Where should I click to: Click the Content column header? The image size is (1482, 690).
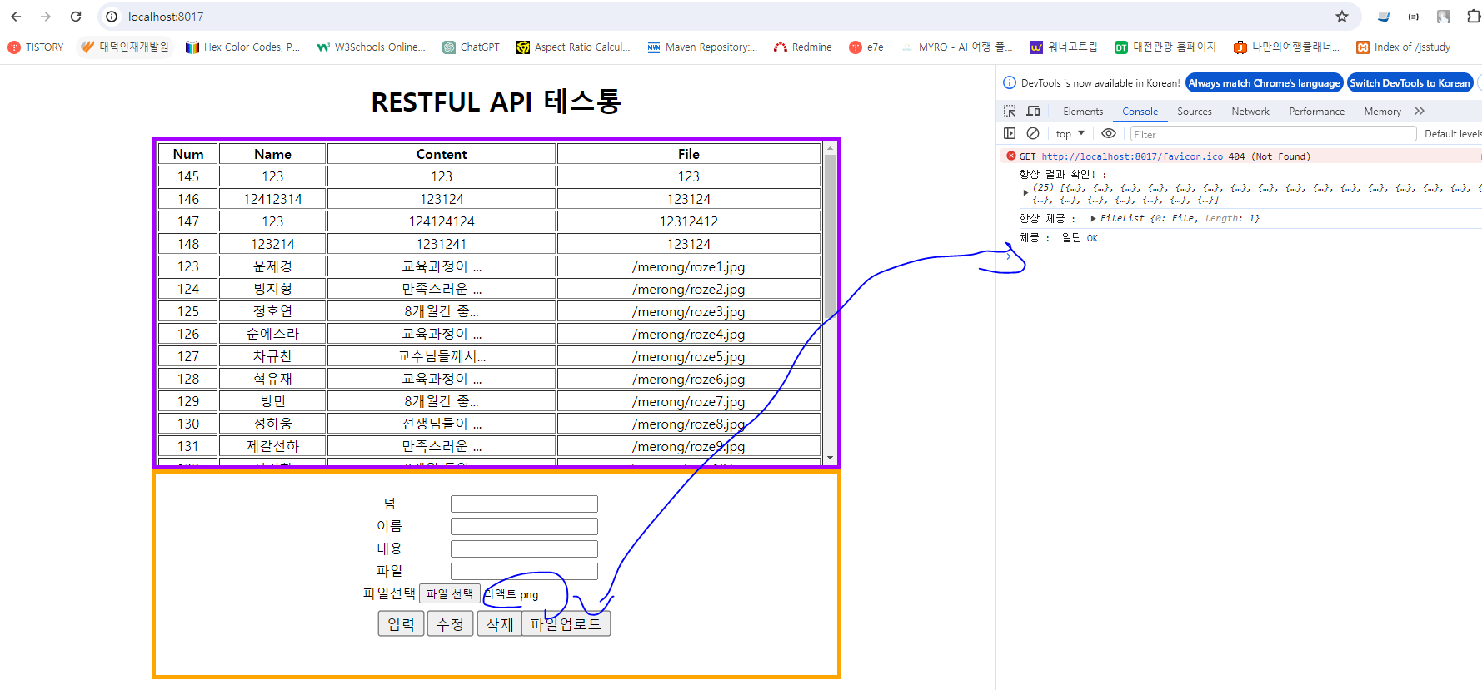(x=442, y=154)
